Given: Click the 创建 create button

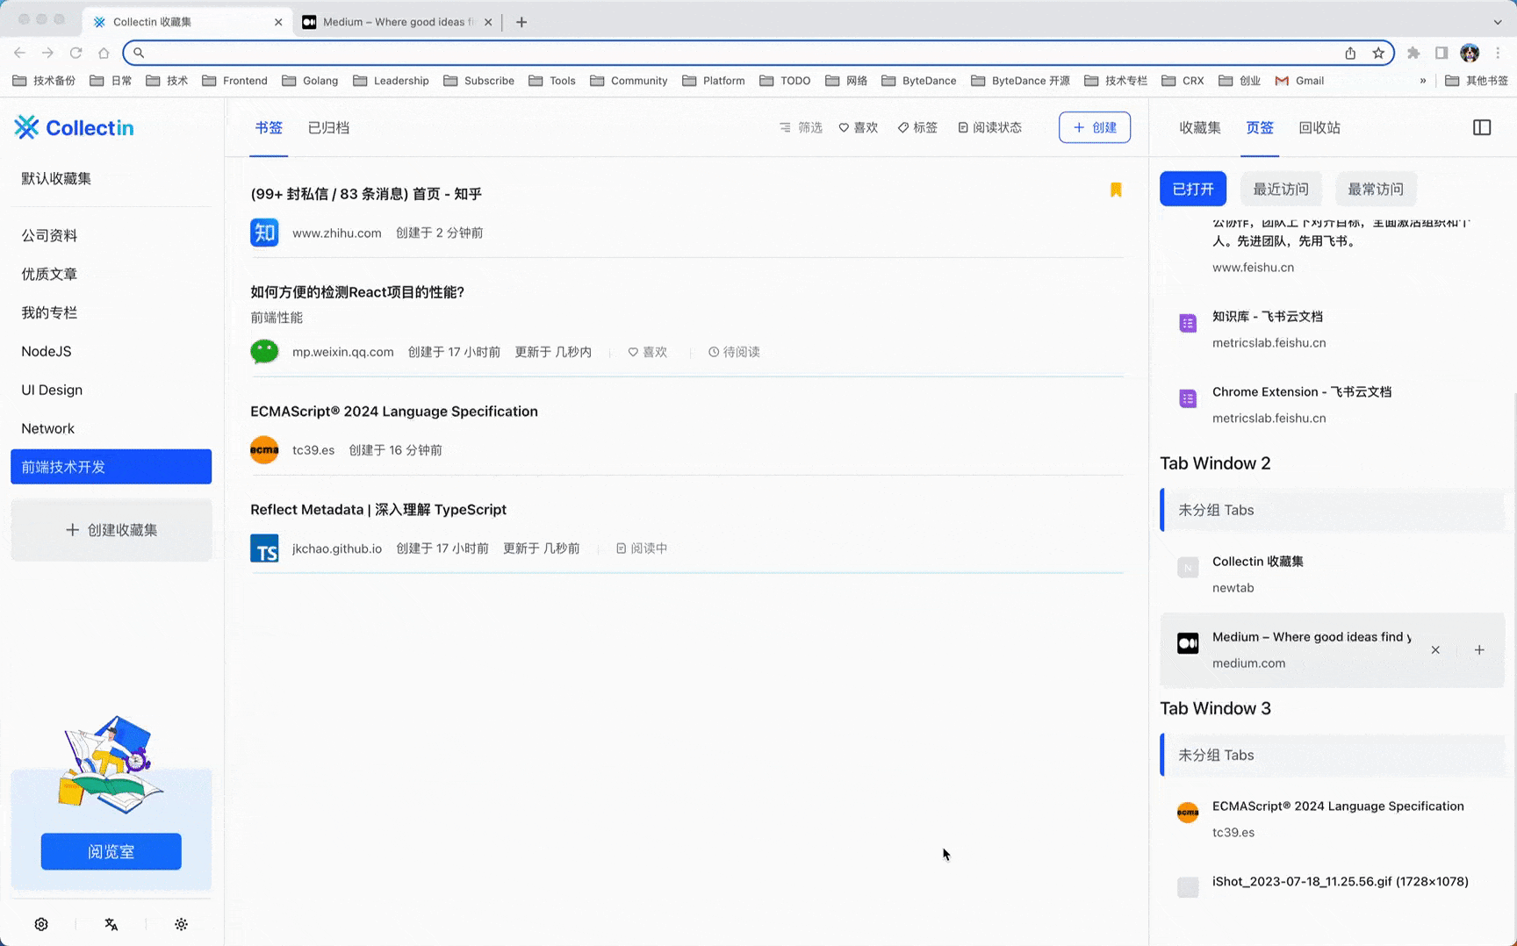Looking at the screenshot, I should pyautogui.click(x=1095, y=127).
